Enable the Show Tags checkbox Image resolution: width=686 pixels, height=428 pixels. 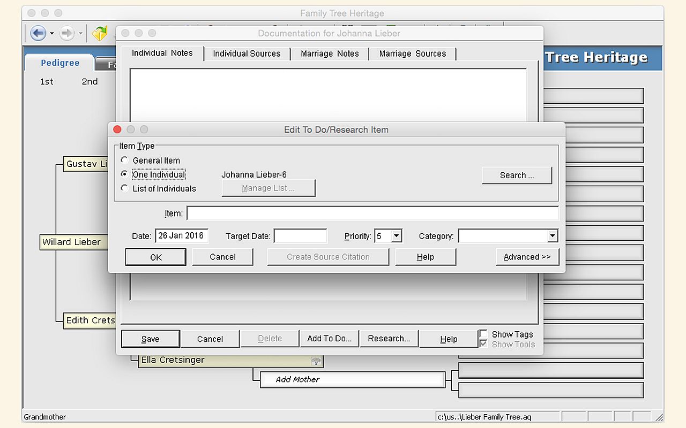484,334
